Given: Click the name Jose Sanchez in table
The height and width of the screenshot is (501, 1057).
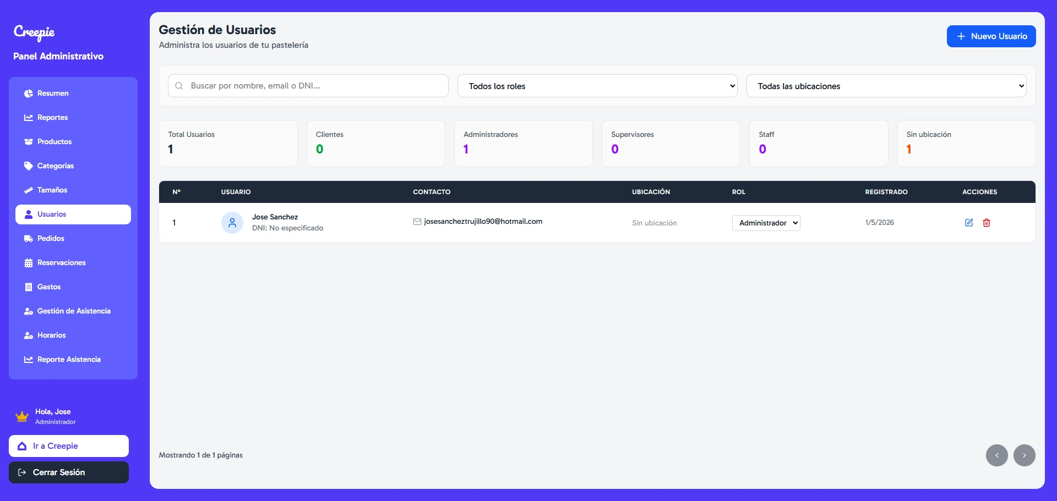Looking at the screenshot, I should coord(275,217).
